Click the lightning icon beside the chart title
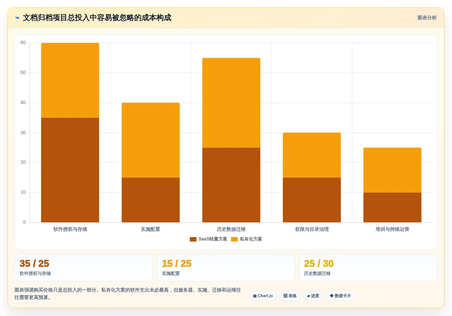The height and width of the screenshot is (316, 452). click(x=17, y=18)
